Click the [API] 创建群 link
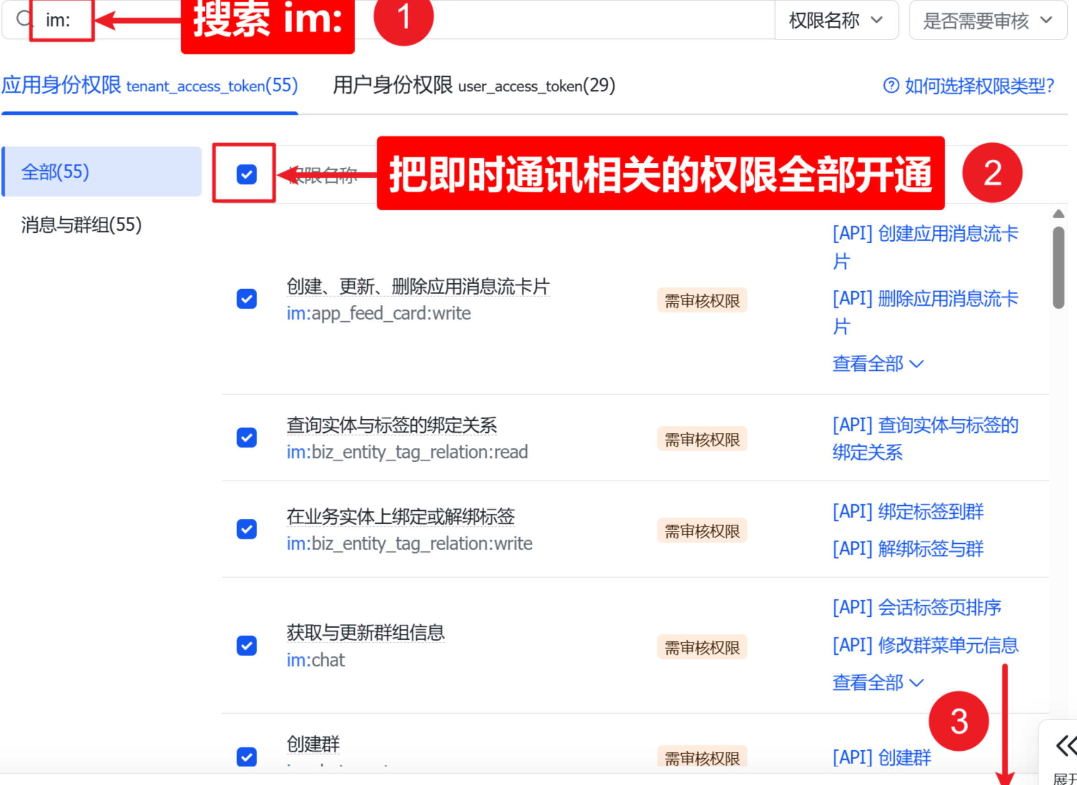The image size is (1077, 785). [x=881, y=757]
